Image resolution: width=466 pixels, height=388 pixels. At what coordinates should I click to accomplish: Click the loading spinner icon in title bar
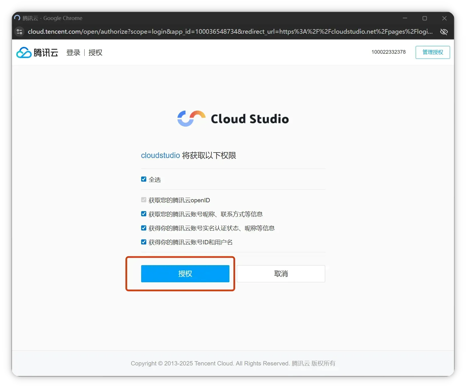[x=17, y=18]
